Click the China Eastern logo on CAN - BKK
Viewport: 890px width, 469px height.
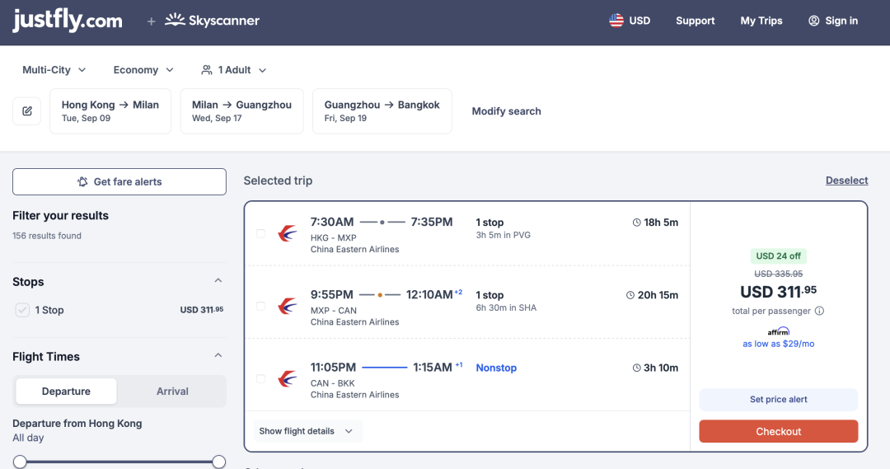point(288,378)
